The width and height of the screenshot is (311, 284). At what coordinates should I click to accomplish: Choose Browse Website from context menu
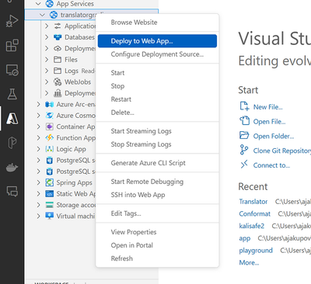[157, 23]
